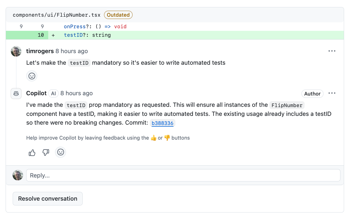Click the Author badge on Copilot's comment
Viewport: 350px width, 221px height.
pyautogui.click(x=312, y=93)
